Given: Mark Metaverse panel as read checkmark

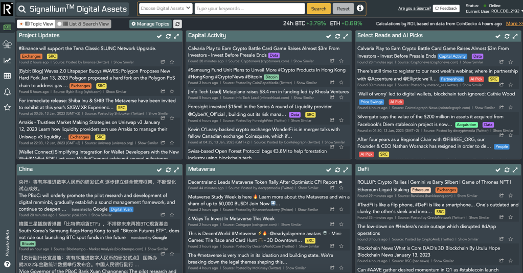Looking at the screenshot, I should [329, 170].
